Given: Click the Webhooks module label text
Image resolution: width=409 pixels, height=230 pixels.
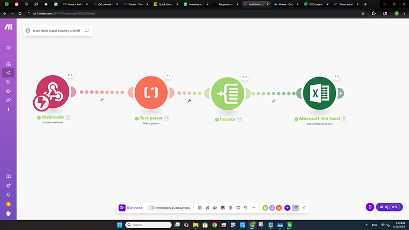Looking at the screenshot, I should coord(53,117).
